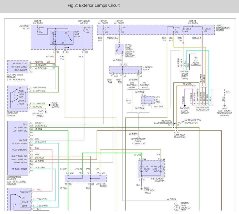Click the 'ELECTRIC BRAKE (TAPED ENDS)' label
Screen dimensions: 239x214
pos(184,75)
